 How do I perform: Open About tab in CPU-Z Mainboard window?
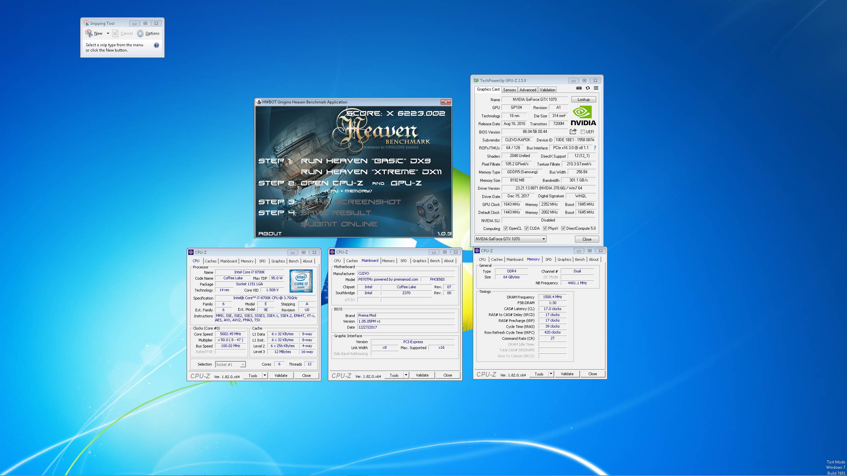449,261
